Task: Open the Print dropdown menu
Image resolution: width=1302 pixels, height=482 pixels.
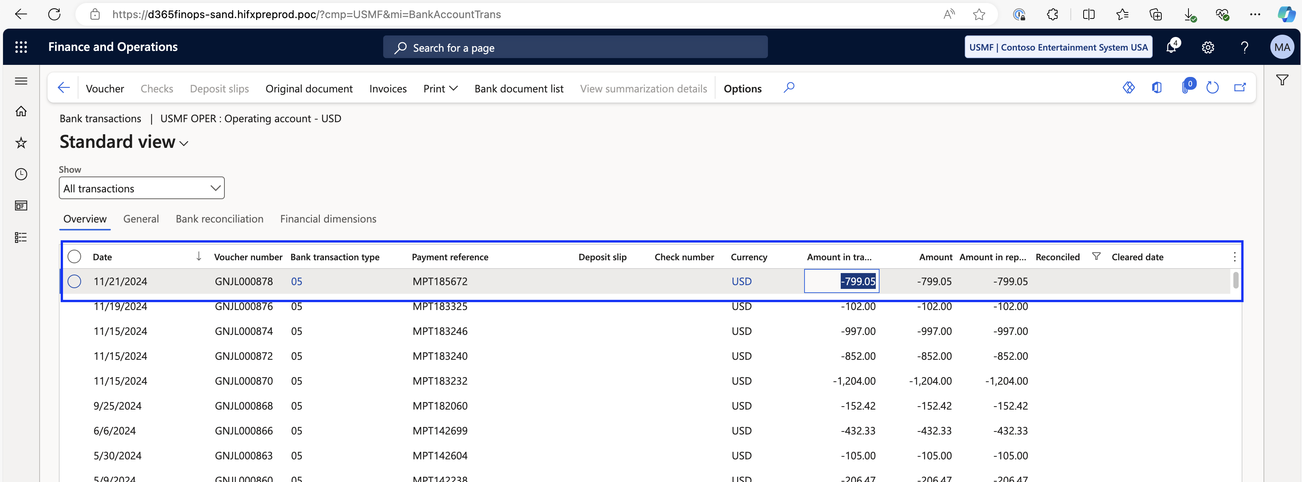Action: coord(439,88)
